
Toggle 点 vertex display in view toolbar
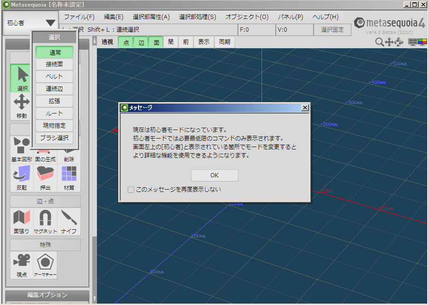pos(126,42)
